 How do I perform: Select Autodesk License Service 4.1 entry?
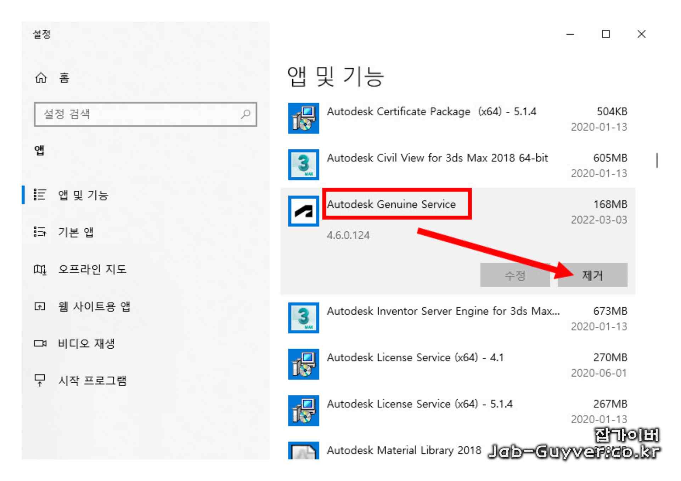click(x=415, y=358)
